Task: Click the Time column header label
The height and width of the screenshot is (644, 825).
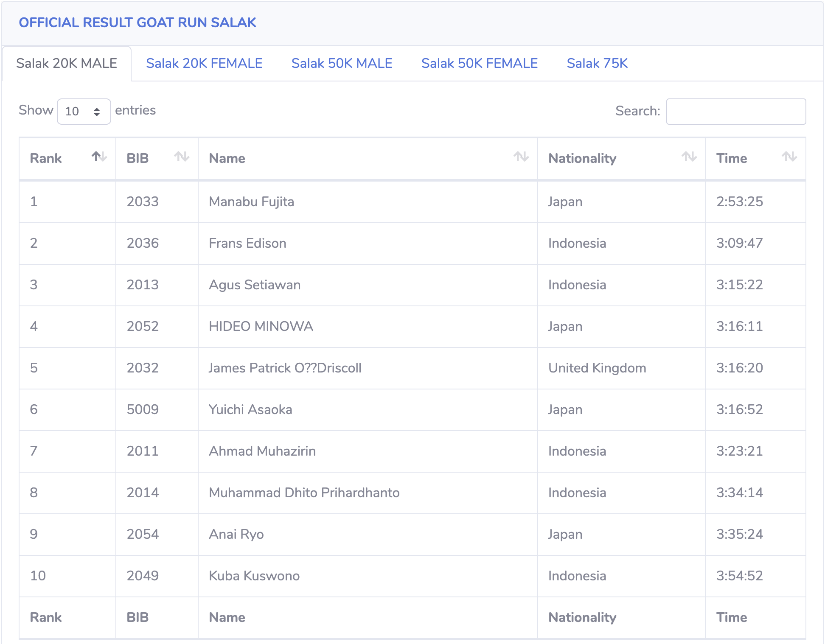Action: tap(731, 158)
